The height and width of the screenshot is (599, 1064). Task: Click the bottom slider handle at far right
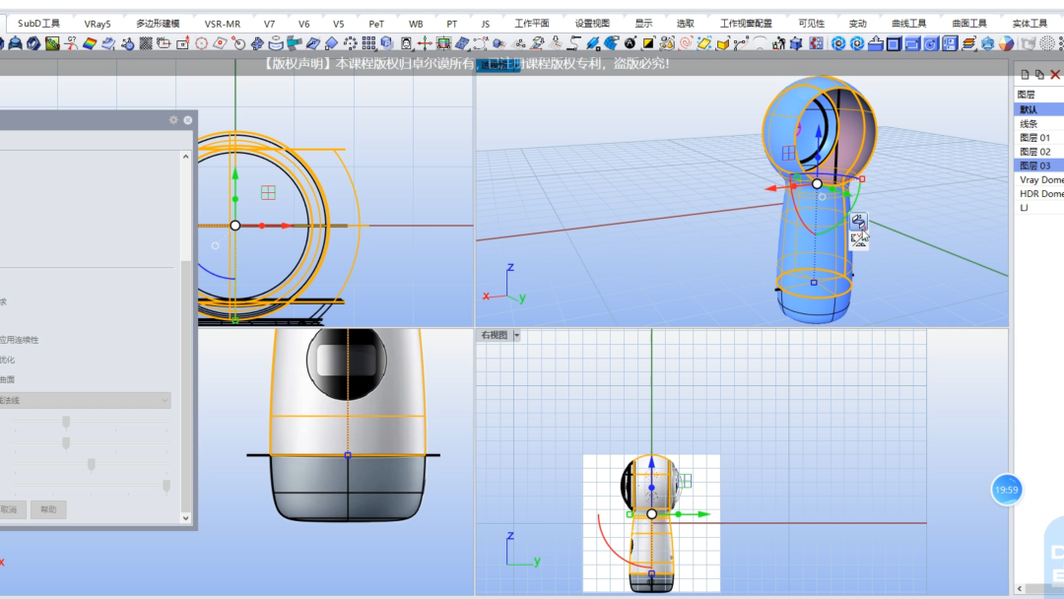tap(166, 486)
